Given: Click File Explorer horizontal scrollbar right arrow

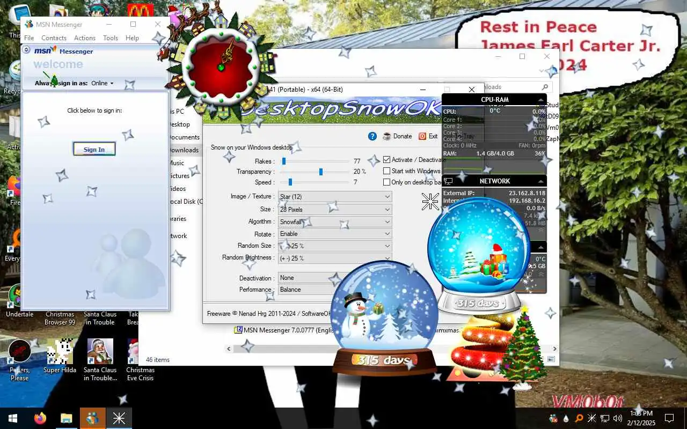Looking at the screenshot, I should pos(554,349).
